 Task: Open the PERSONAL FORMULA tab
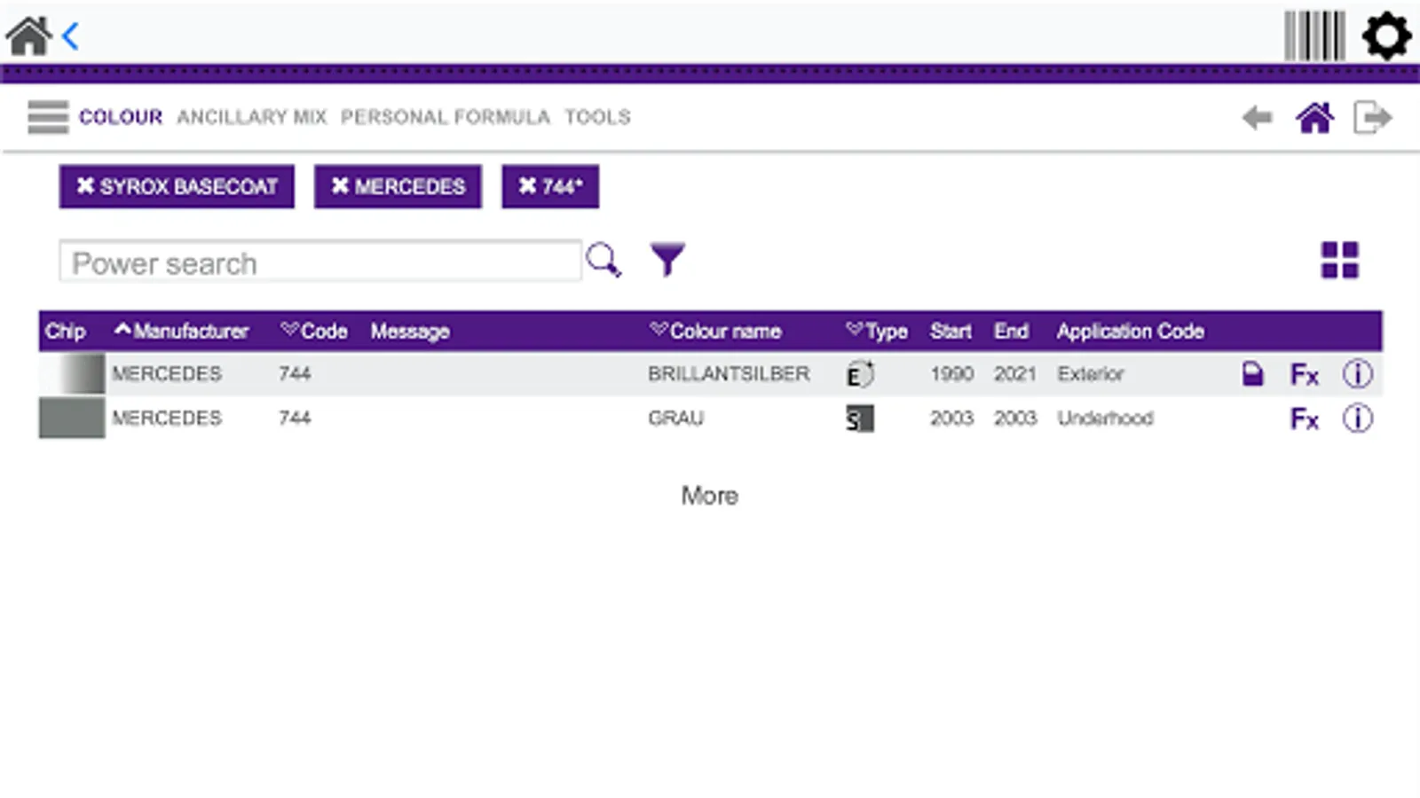pyautogui.click(x=446, y=117)
